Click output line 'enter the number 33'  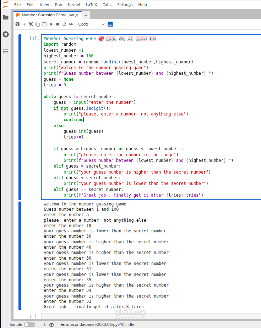(67, 301)
